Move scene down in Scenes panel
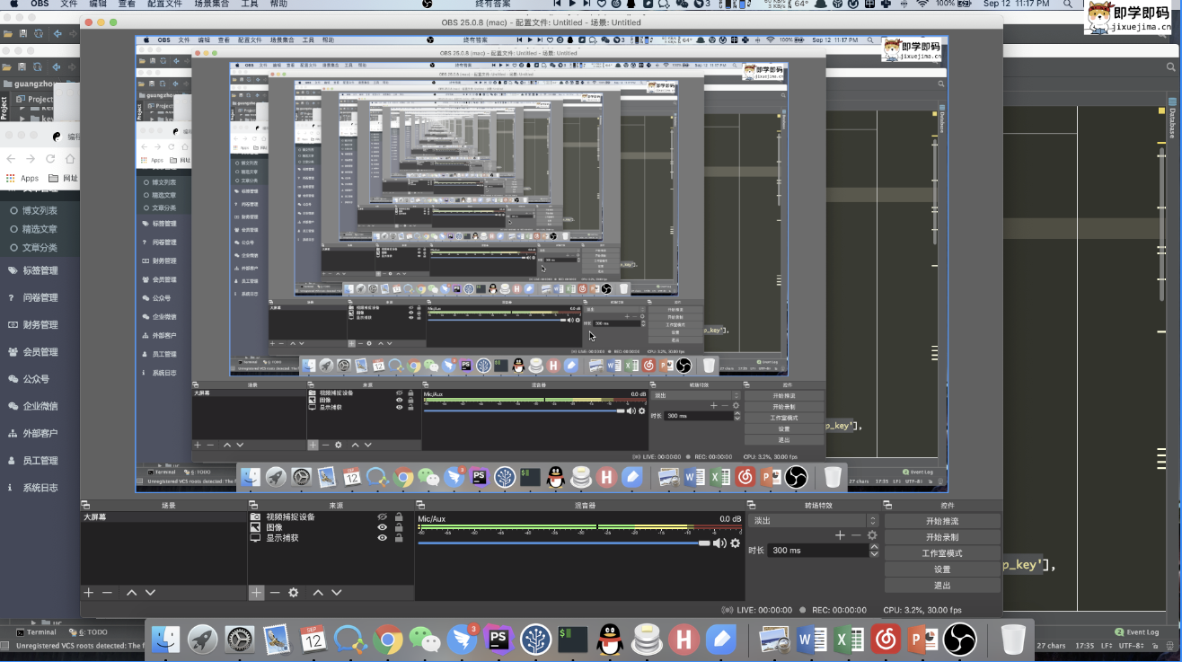This screenshot has height=662, width=1182. pos(150,593)
